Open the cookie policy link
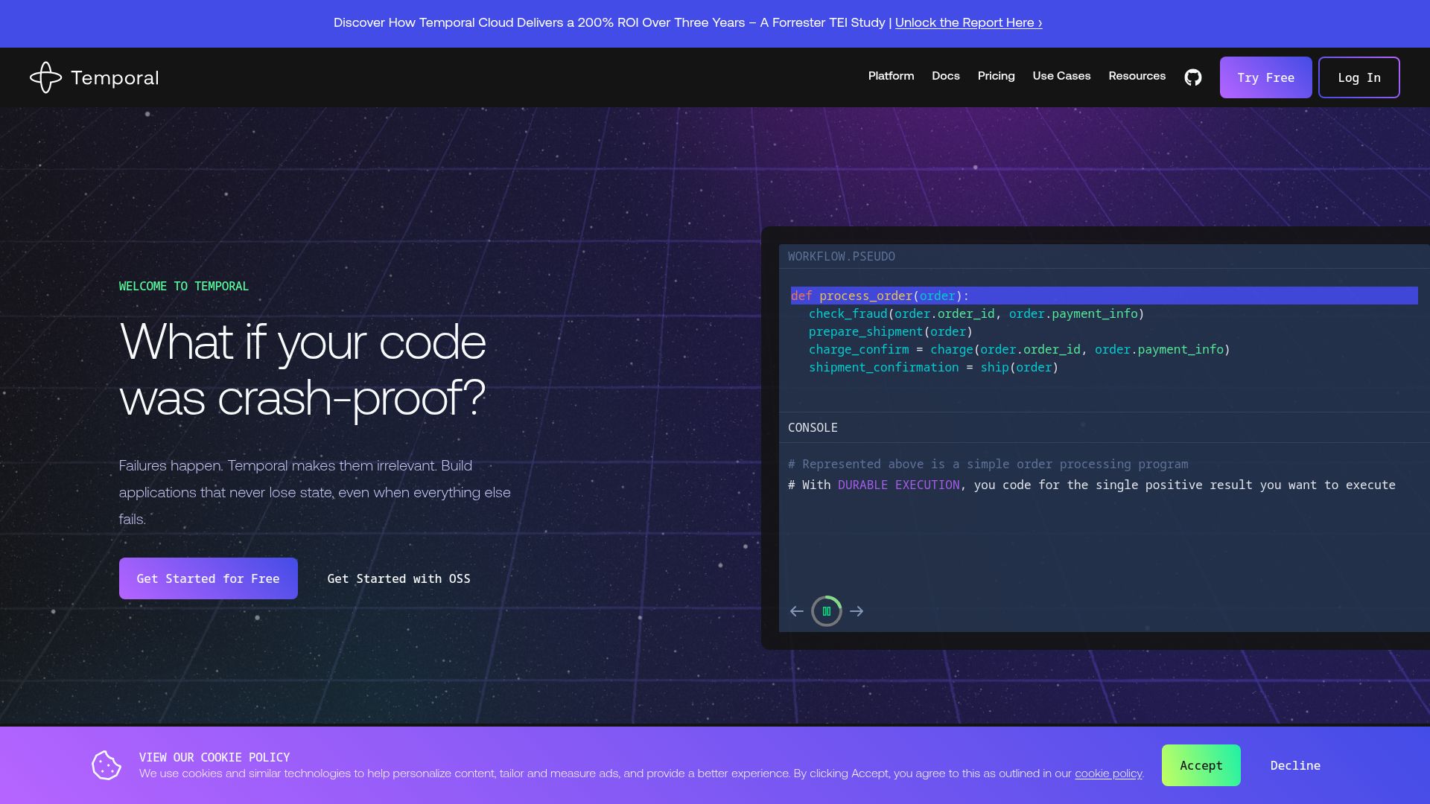 pyautogui.click(x=1108, y=773)
